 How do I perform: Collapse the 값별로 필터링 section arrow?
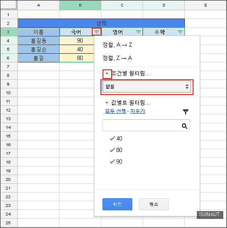107,103
